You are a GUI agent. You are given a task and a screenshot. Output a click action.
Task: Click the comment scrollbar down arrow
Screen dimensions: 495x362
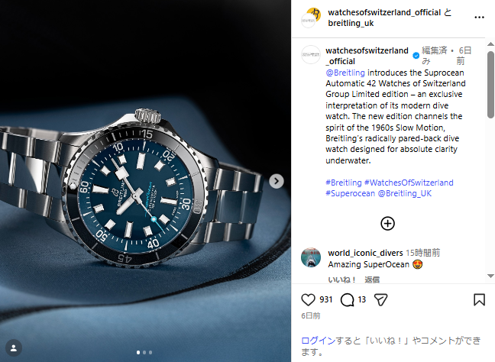click(x=490, y=276)
